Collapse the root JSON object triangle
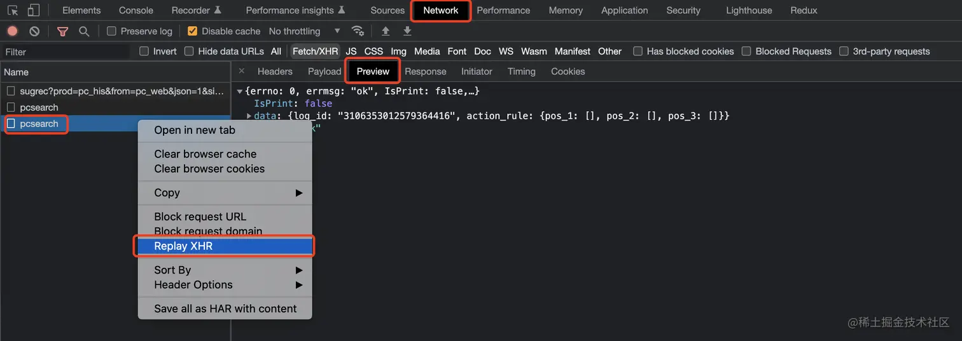This screenshot has height=341, width=962. point(240,91)
